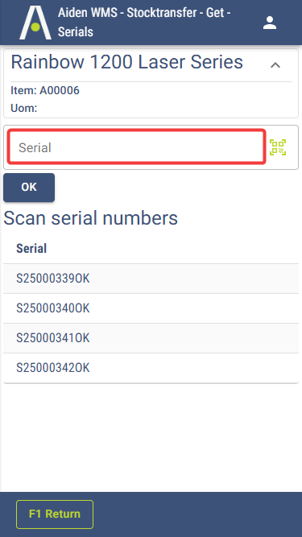The image size is (302, 537).
Task: Select serial row S25000342OK
Action: pyautogui.click(x=151, y=368)
